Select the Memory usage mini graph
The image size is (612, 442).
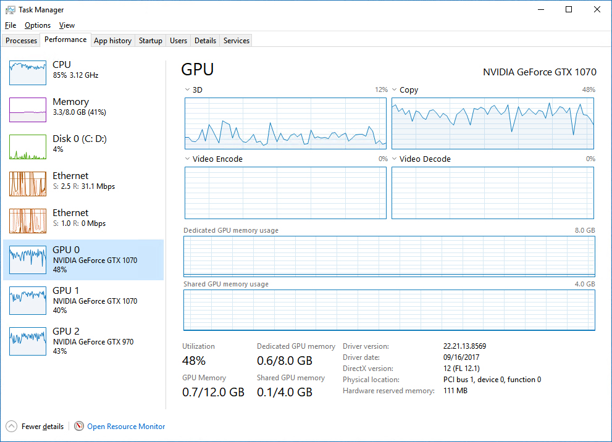[28, 110]
